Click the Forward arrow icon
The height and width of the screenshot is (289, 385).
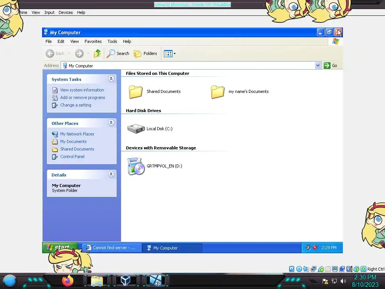coord(79,53)
